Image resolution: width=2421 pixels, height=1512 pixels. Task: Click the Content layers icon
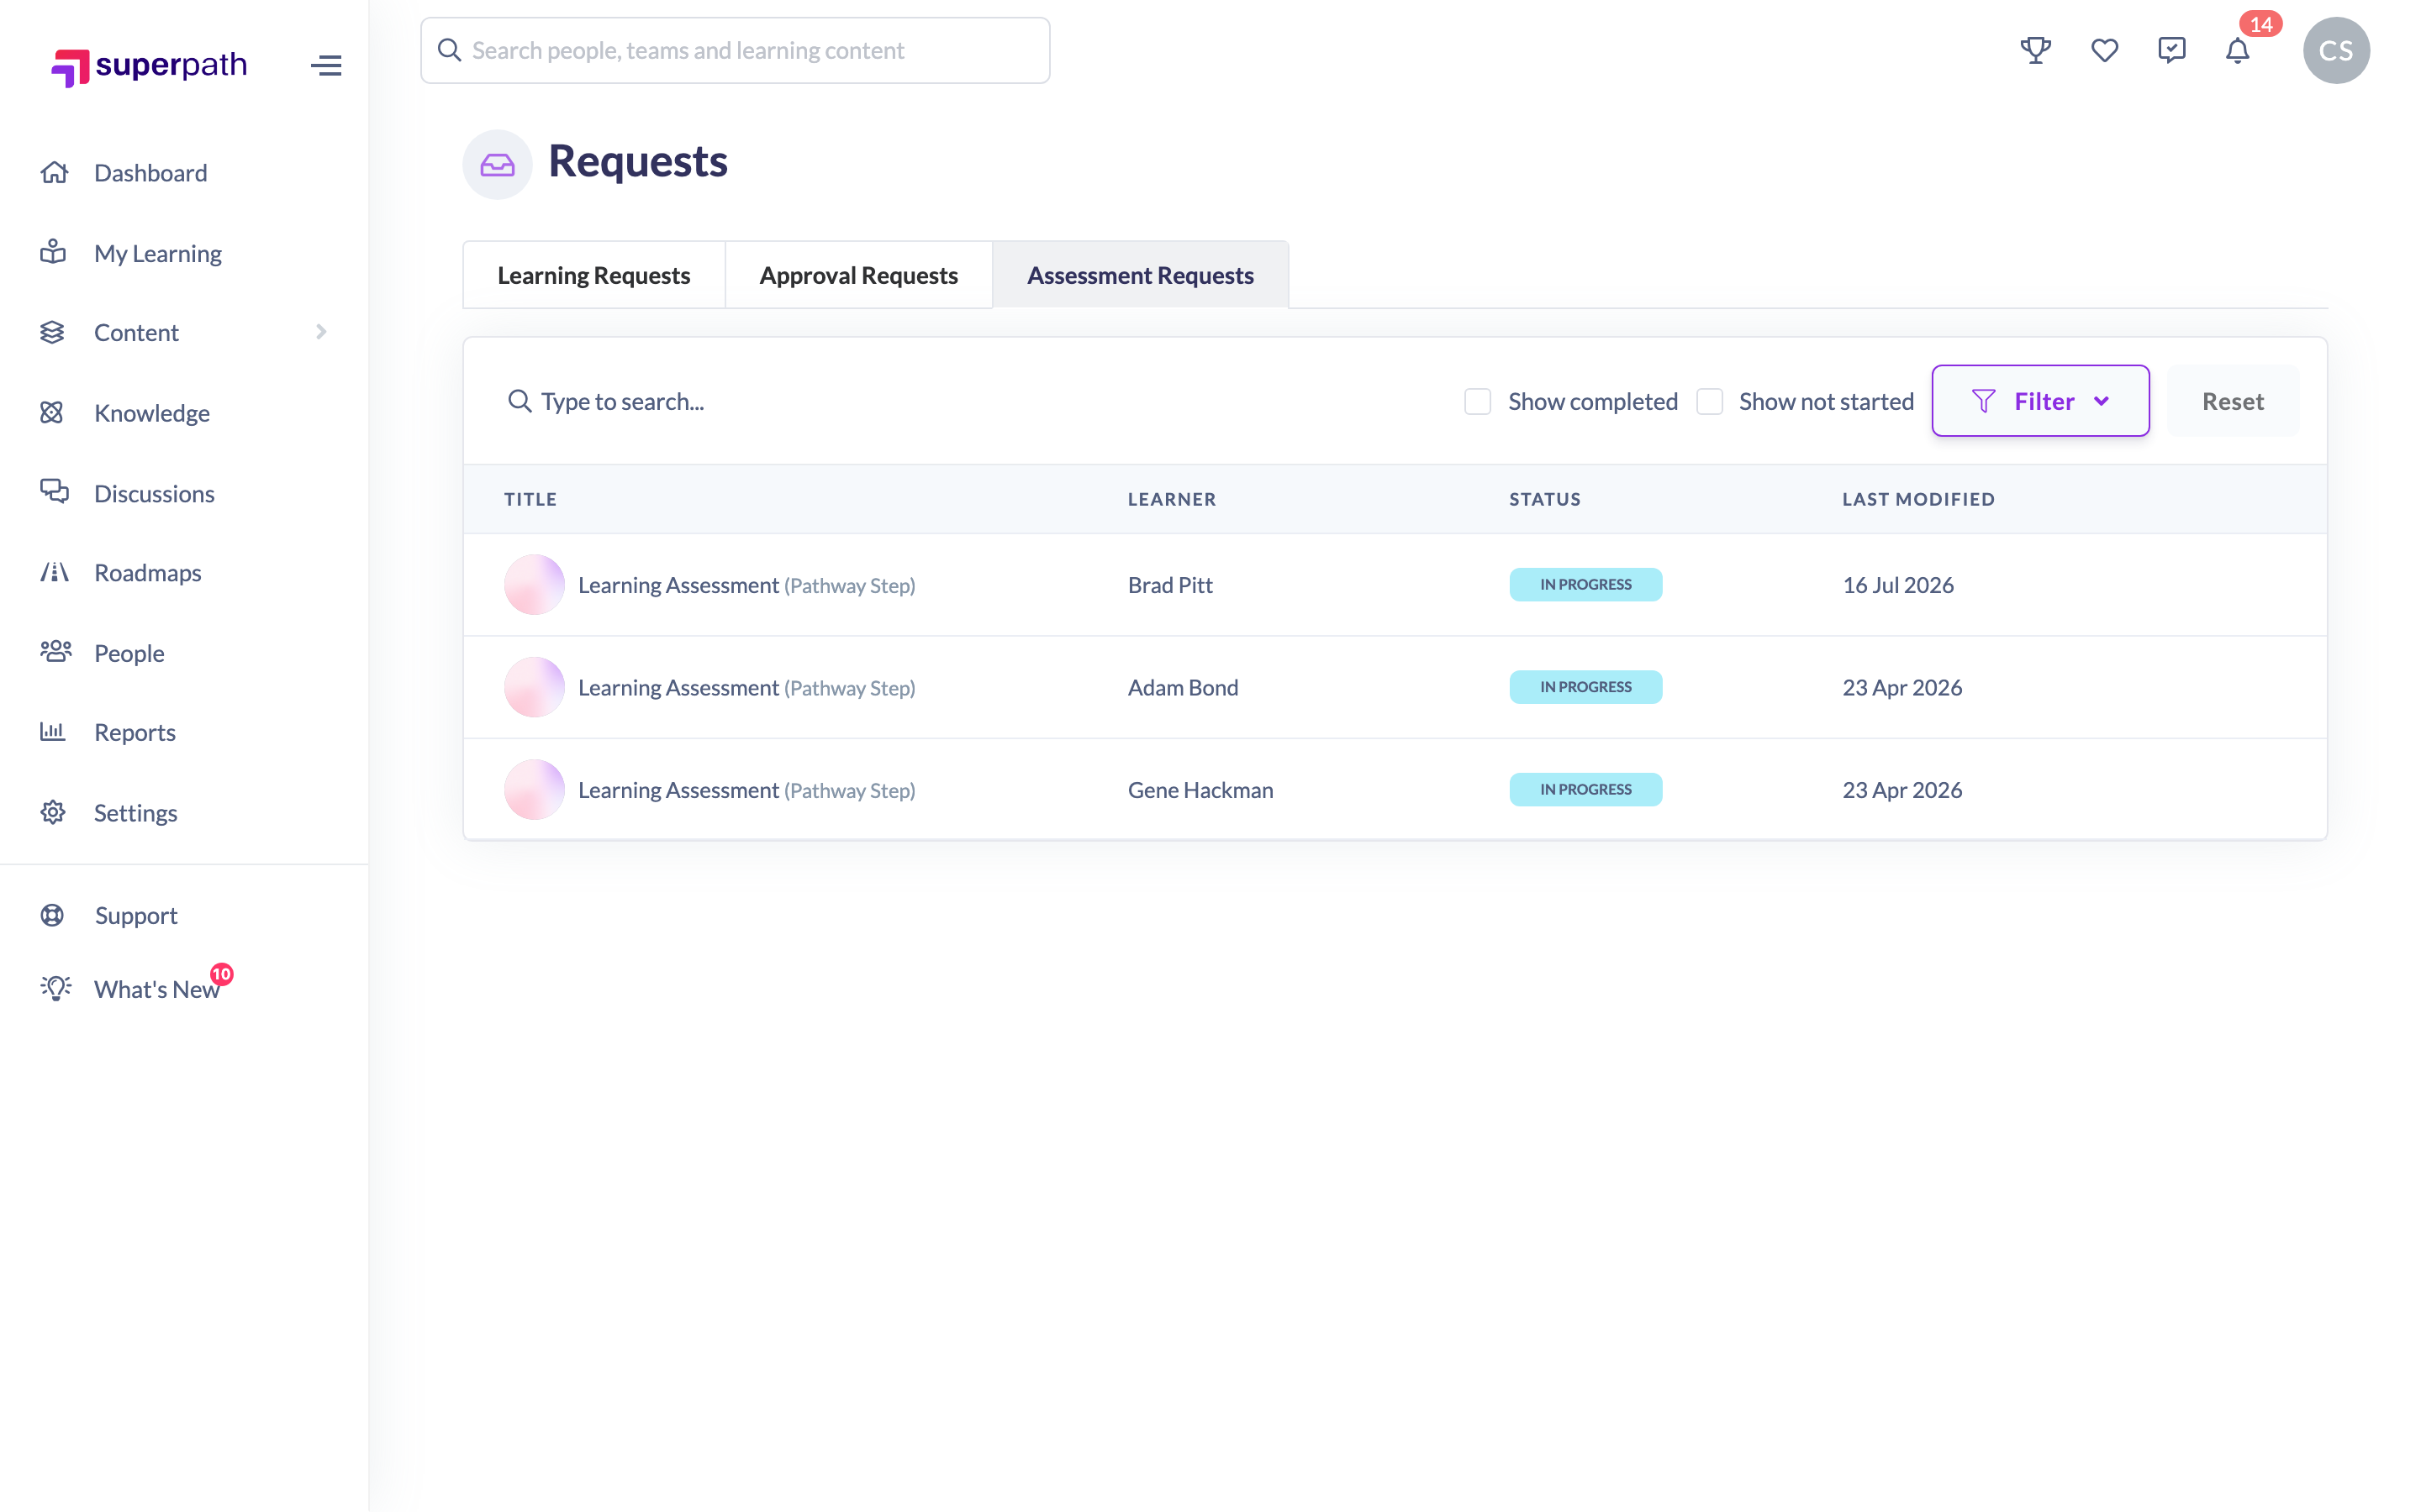[x=52, y=332]
